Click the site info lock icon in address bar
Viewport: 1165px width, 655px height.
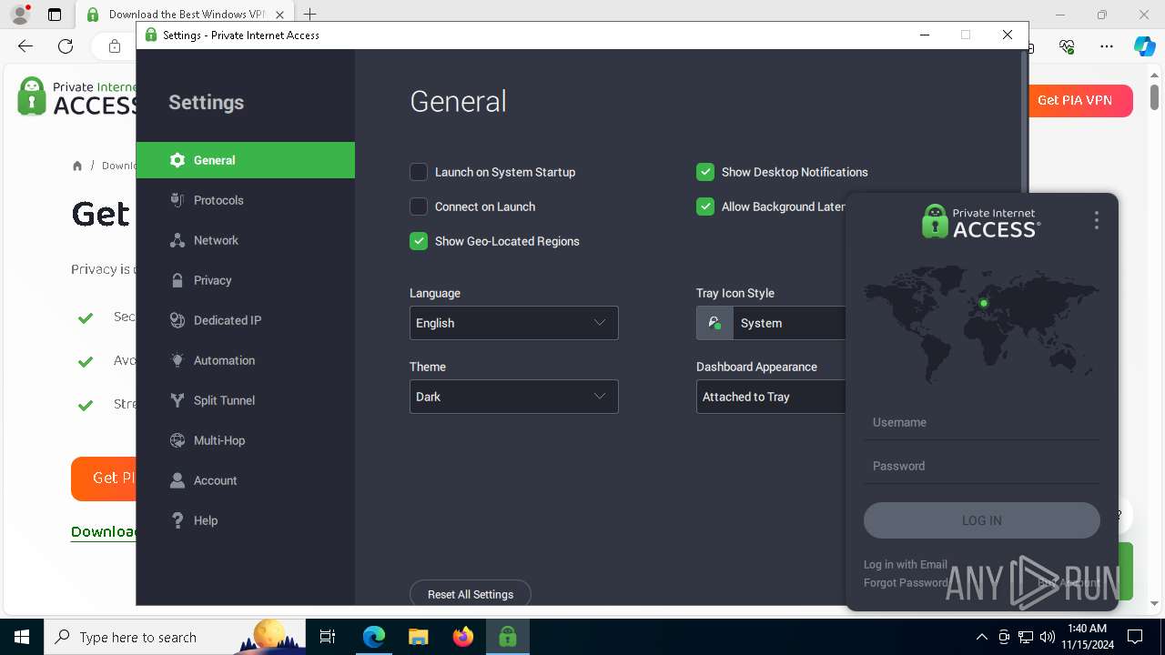pos(114,46)
